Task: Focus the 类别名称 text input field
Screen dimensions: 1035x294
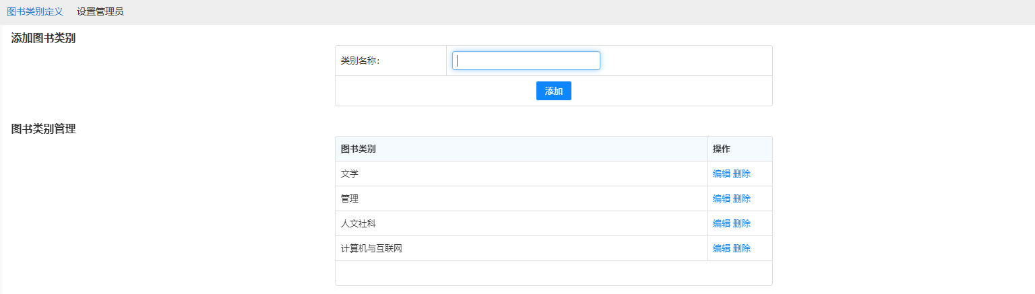Action: tap(526, 61)
